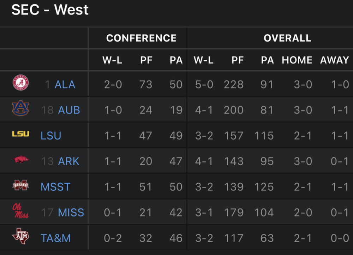Open the ALA team link

(x=65, y=84)
